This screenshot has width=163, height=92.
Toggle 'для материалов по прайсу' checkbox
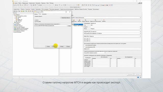[85, 45]
